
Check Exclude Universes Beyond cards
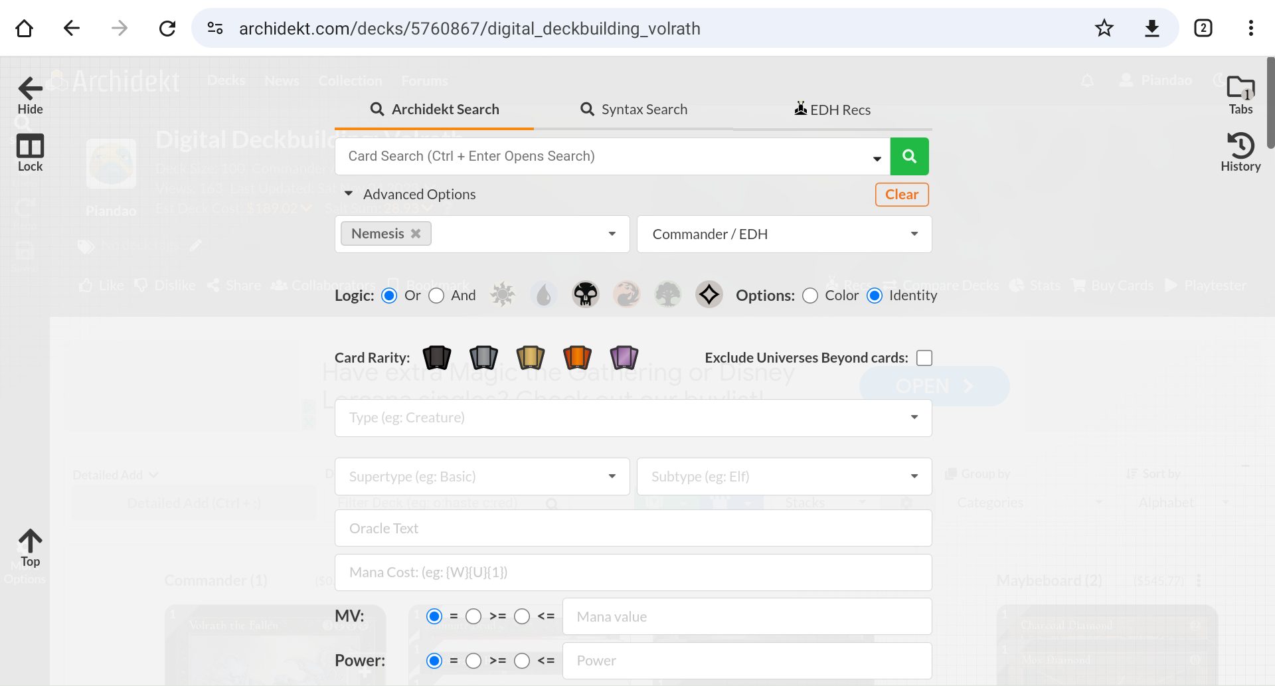[924, 357]
